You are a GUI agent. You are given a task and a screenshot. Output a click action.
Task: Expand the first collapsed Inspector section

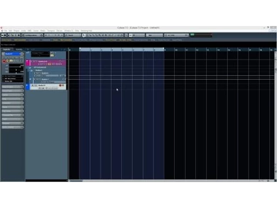coord(13,87)
